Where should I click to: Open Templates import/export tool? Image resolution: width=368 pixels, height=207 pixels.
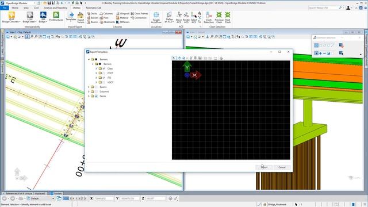click(x=71, y=17)
